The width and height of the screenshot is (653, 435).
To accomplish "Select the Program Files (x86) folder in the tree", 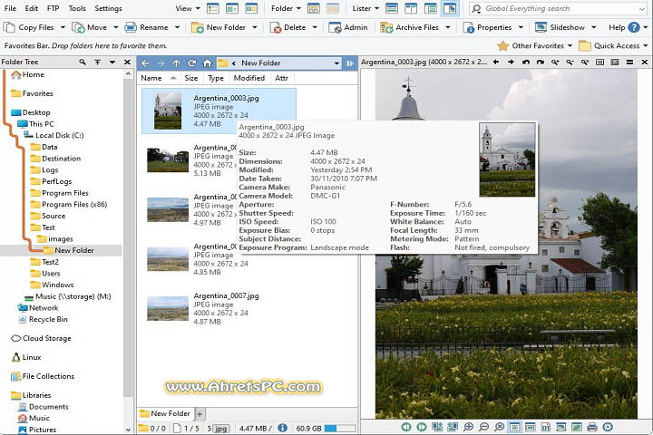I will (x=74, y=205).
